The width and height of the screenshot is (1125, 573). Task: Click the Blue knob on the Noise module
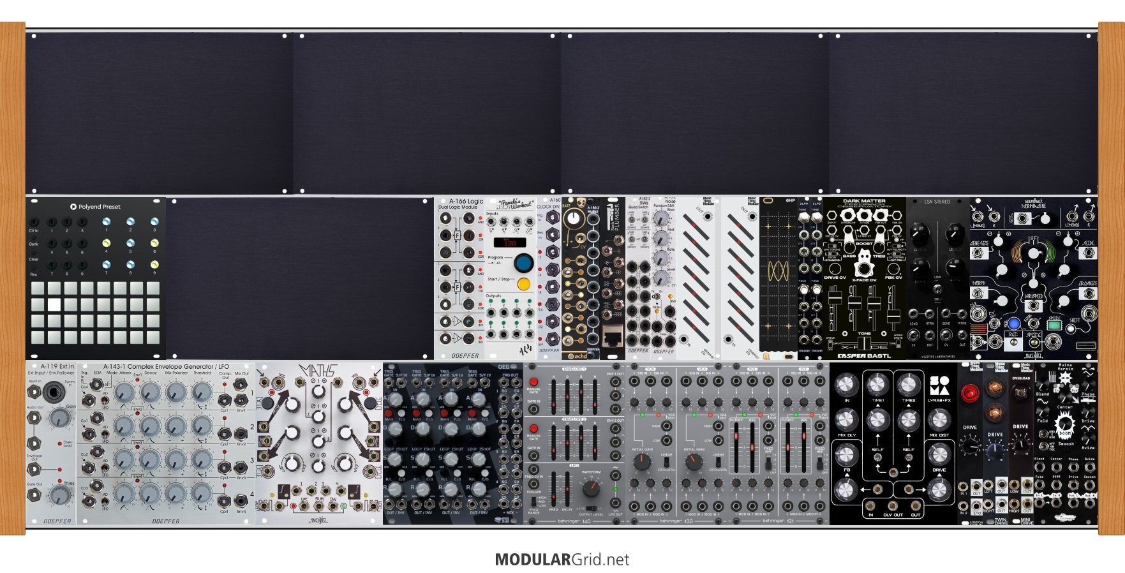pyautogui.click(x=662, y=219)
